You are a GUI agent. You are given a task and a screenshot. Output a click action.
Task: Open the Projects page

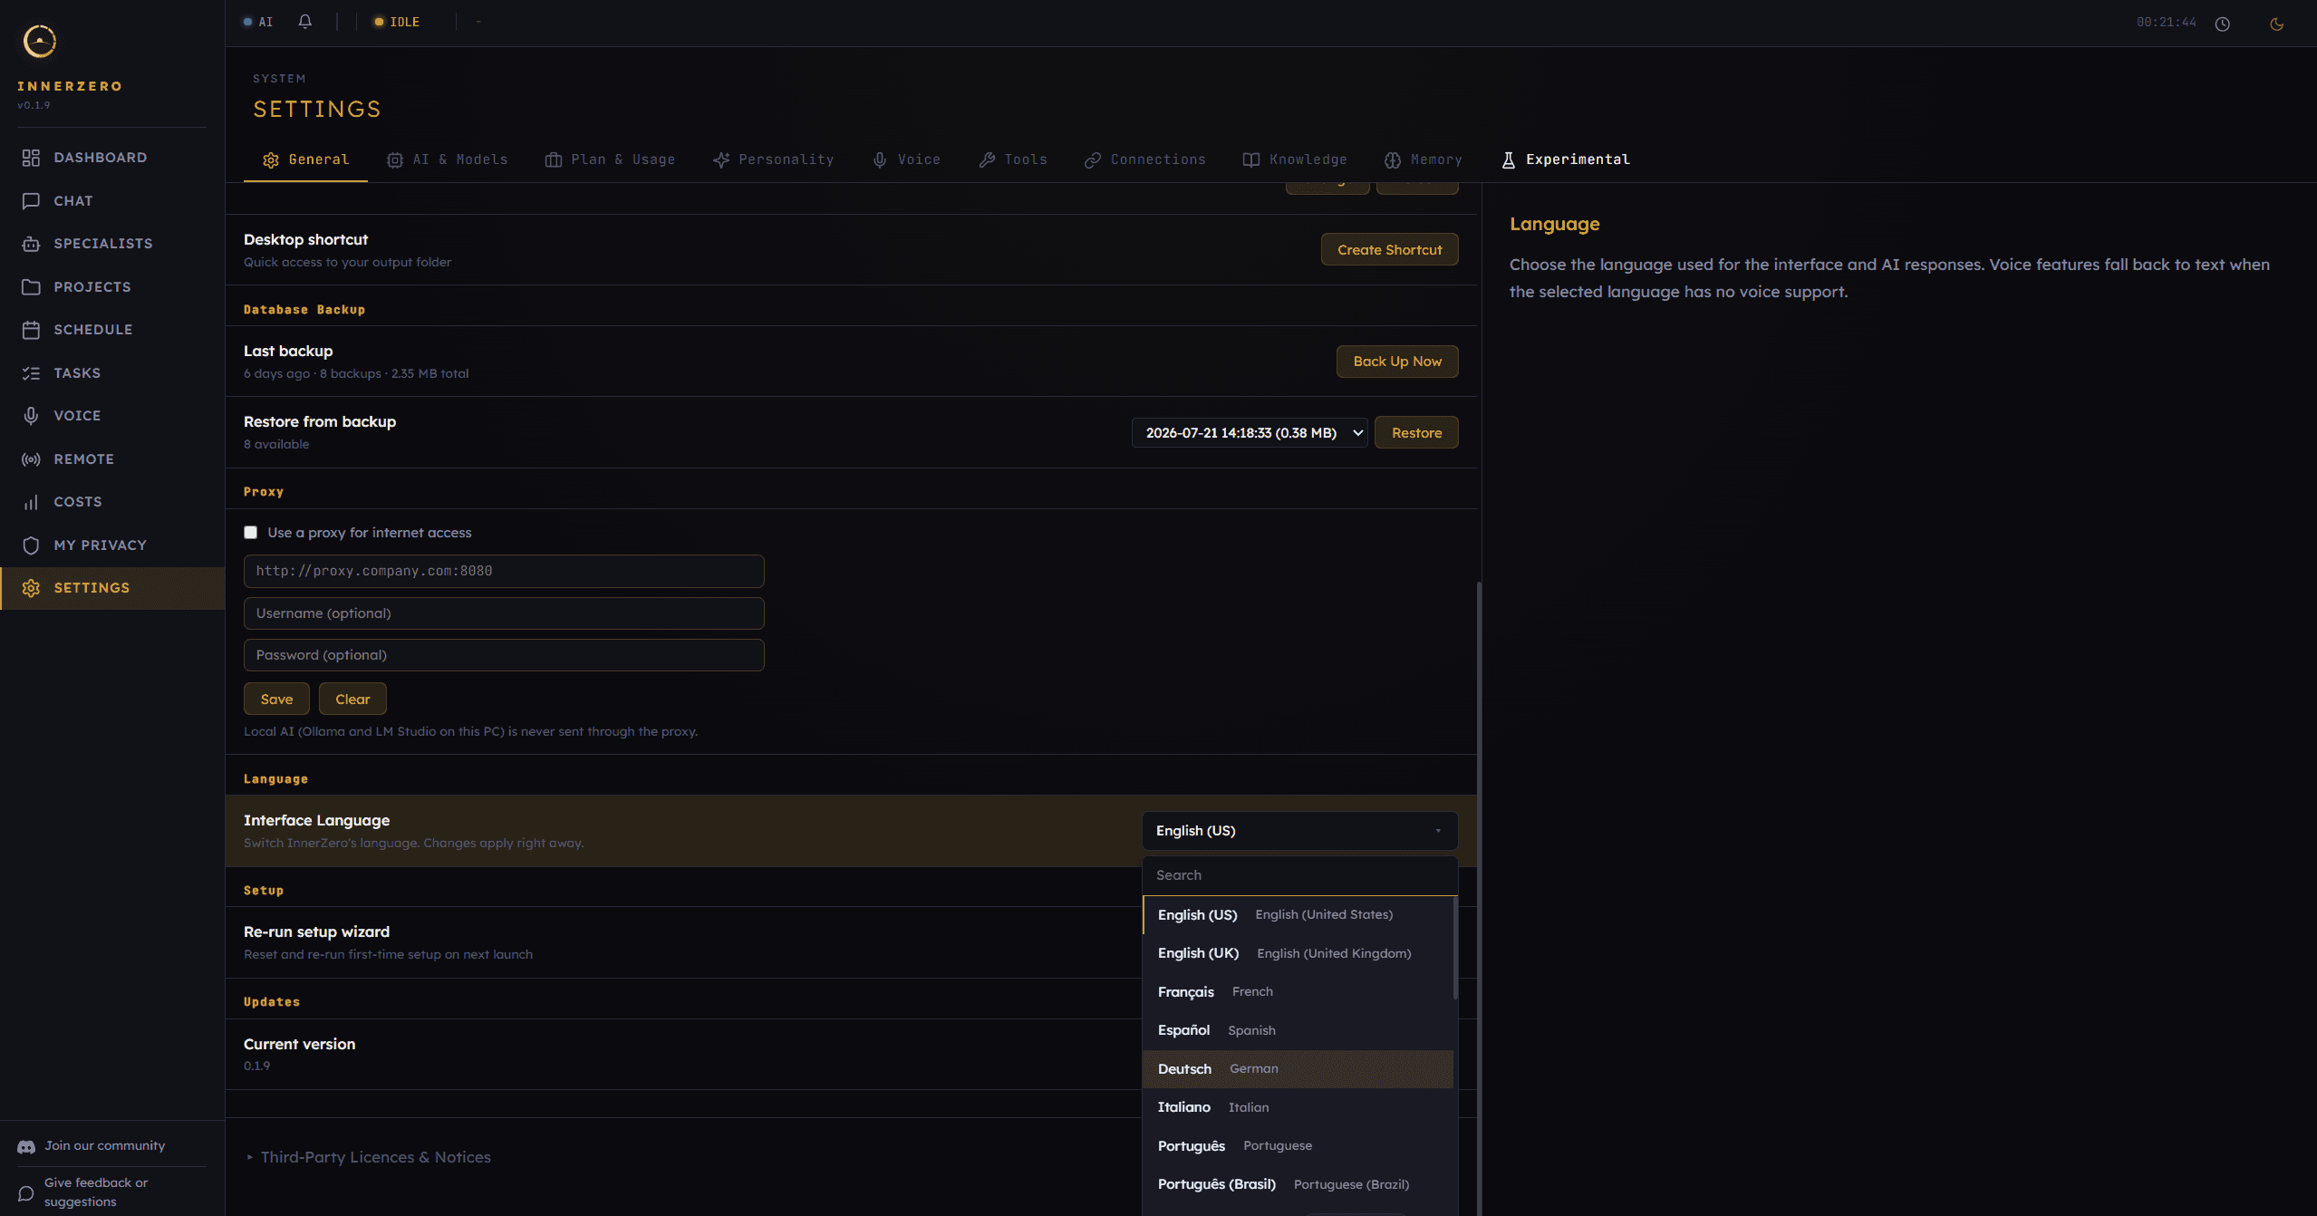coord(112,287)
